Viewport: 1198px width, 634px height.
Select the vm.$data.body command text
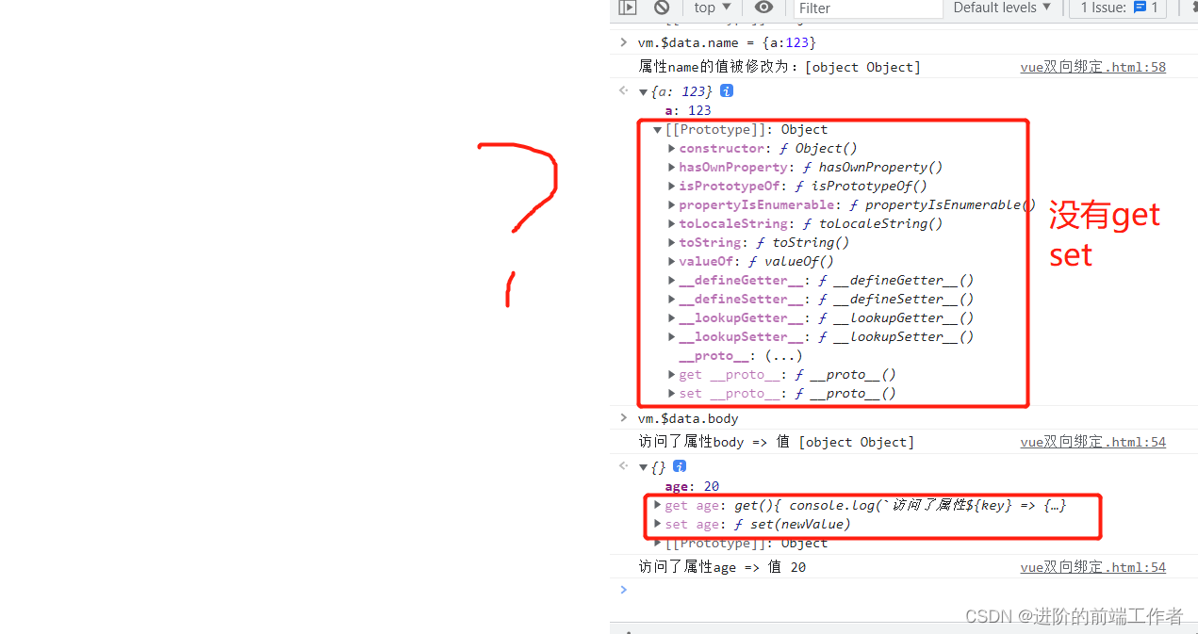(688, 418)
